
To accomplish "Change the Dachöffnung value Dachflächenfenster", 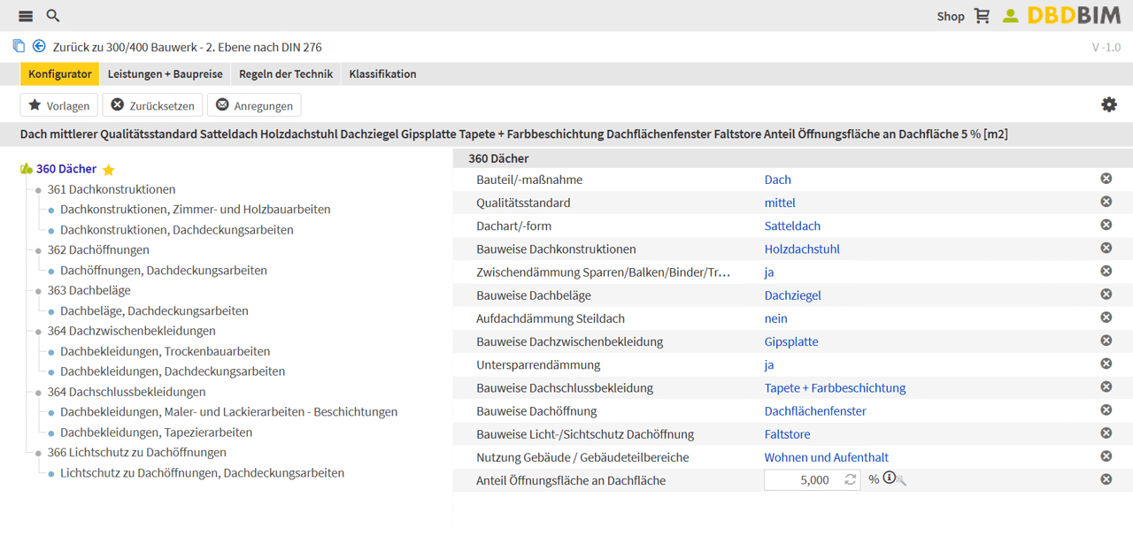I will click(x=815, y=411).
